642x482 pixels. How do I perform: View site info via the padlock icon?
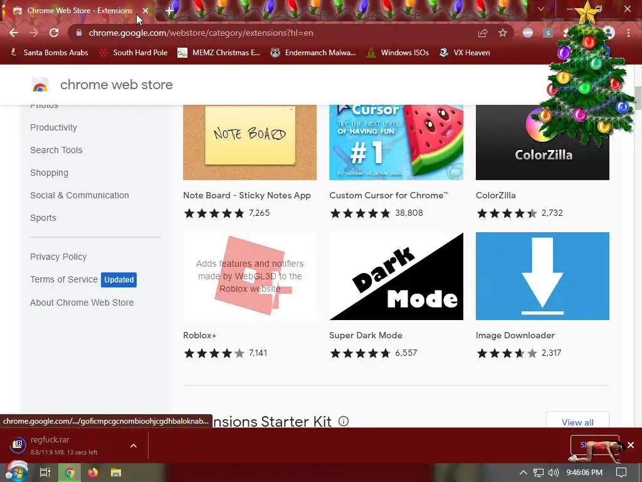pos(79,33)
